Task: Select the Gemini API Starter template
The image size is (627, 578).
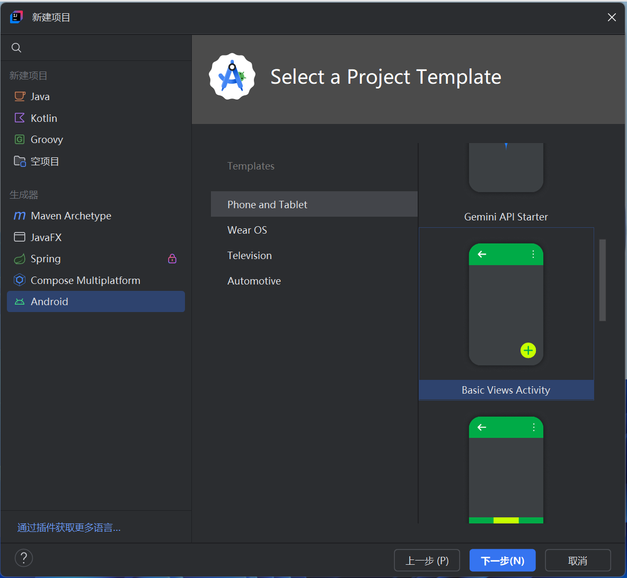Action: point(506,184)
